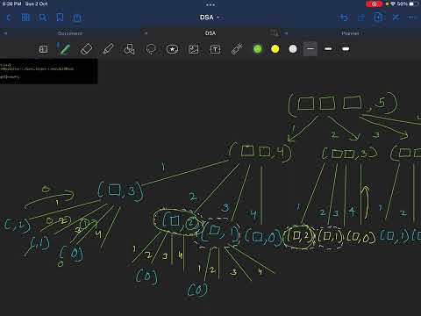421x316 pixels.
Task: Select the green pen tool
Action: point(64,49)
